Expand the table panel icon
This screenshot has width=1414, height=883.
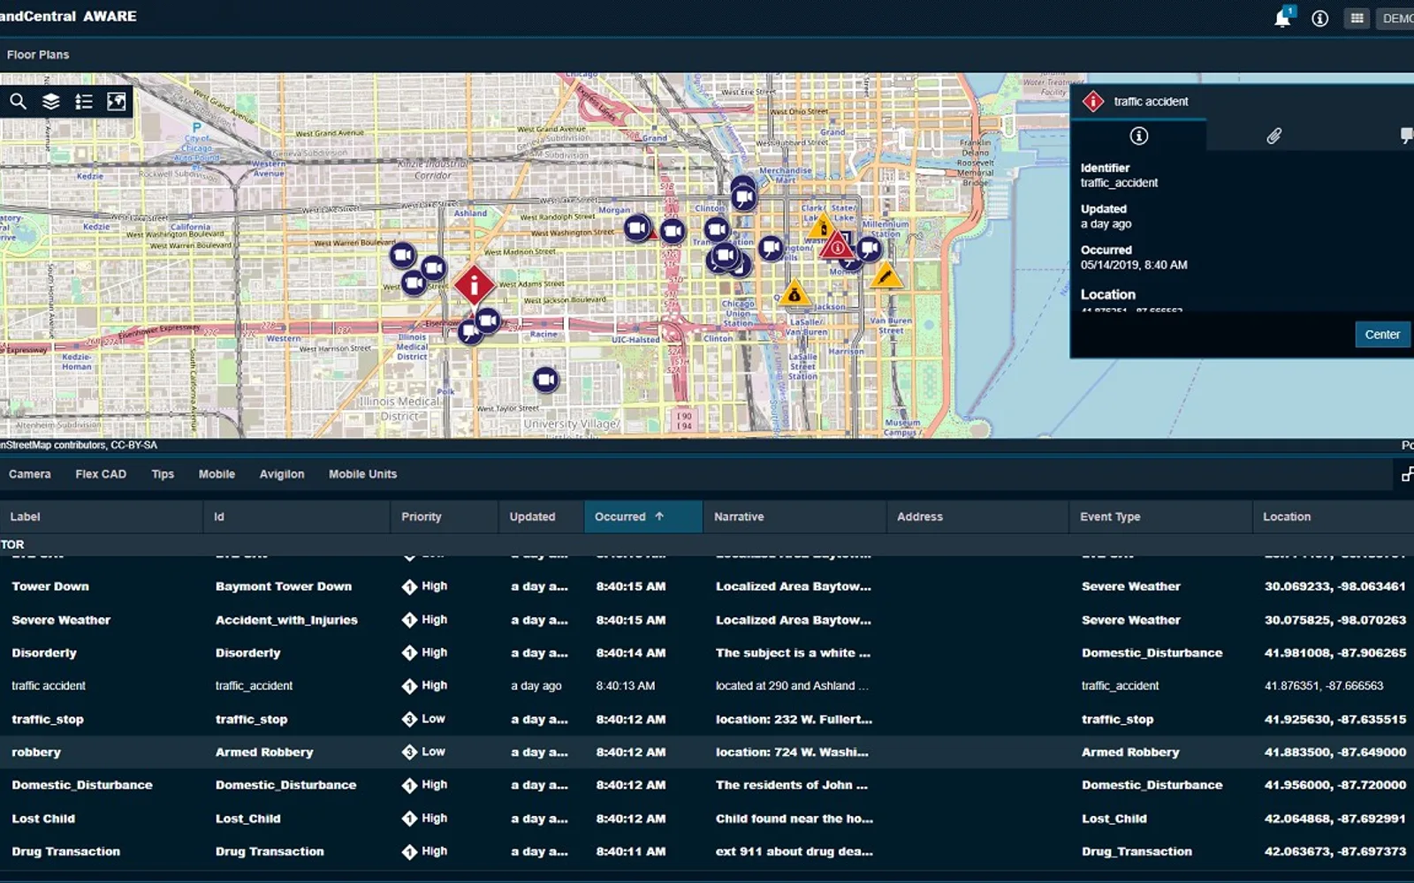(1406, 474)
